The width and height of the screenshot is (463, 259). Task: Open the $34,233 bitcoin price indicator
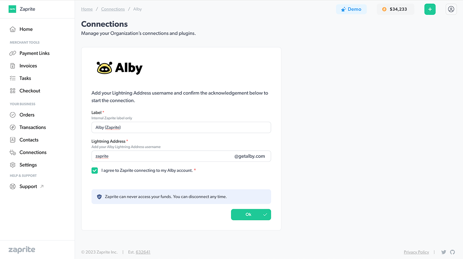395,9
